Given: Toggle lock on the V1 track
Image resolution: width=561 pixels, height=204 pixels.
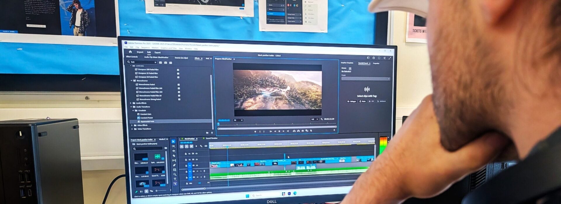Looking at the screenshot, I should 186,166.
